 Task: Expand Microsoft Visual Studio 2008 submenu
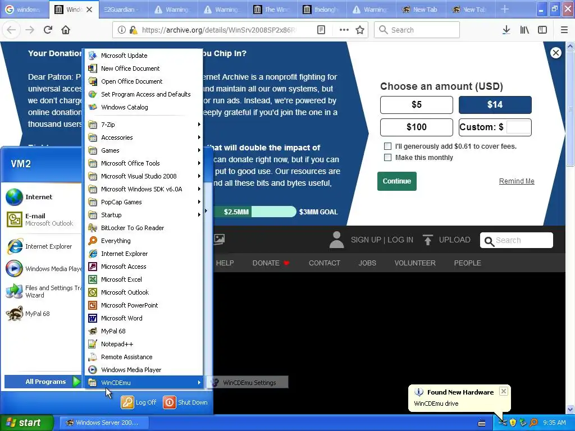click(144, 176)
